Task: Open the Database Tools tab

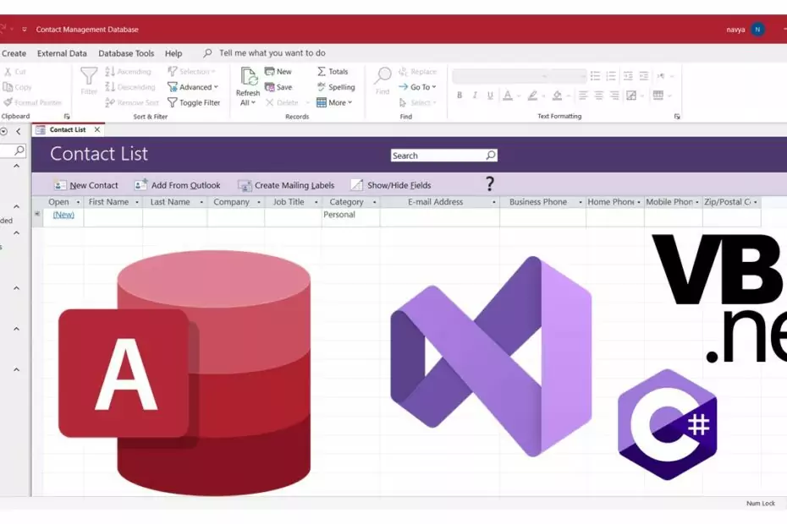Action: (126, 53)
